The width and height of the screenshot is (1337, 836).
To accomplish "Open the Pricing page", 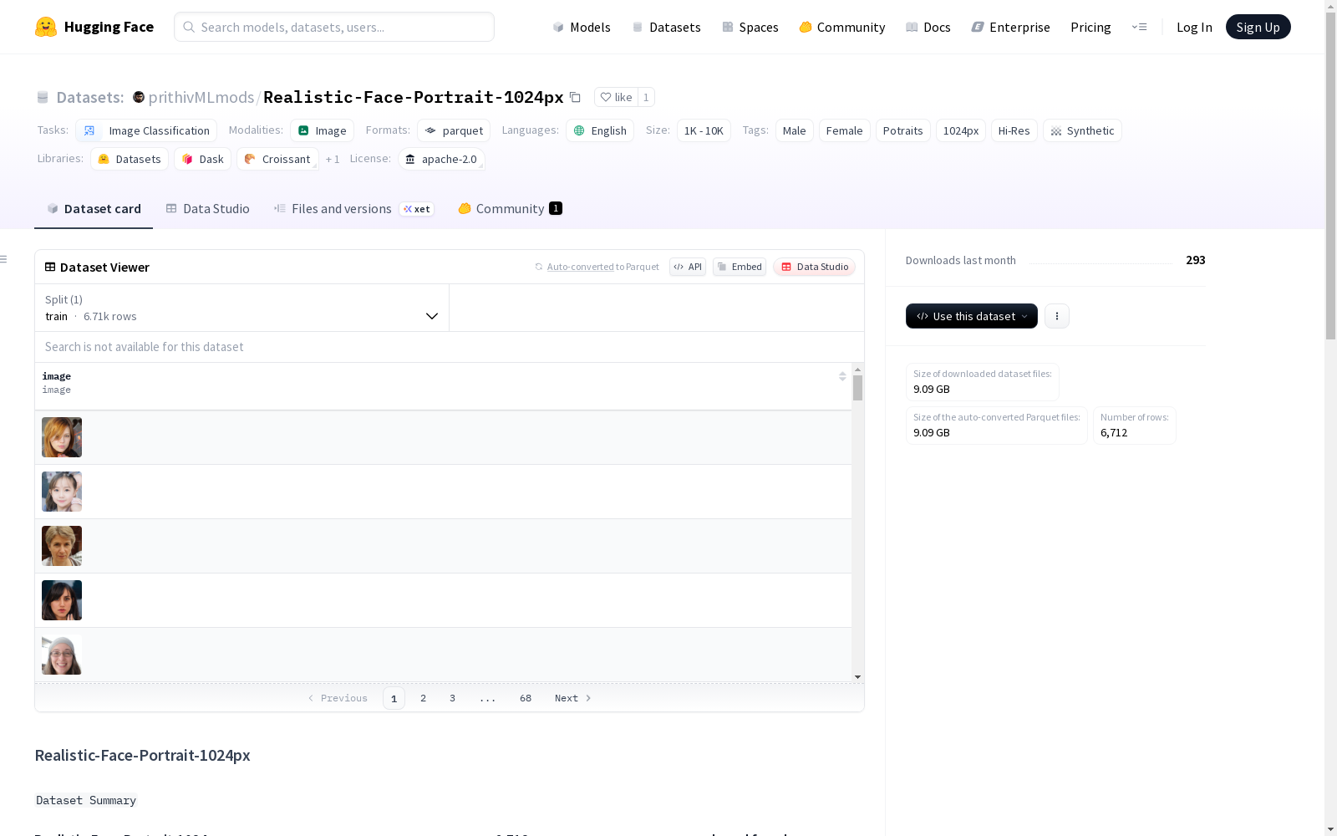I will (x=1090, y=27).
